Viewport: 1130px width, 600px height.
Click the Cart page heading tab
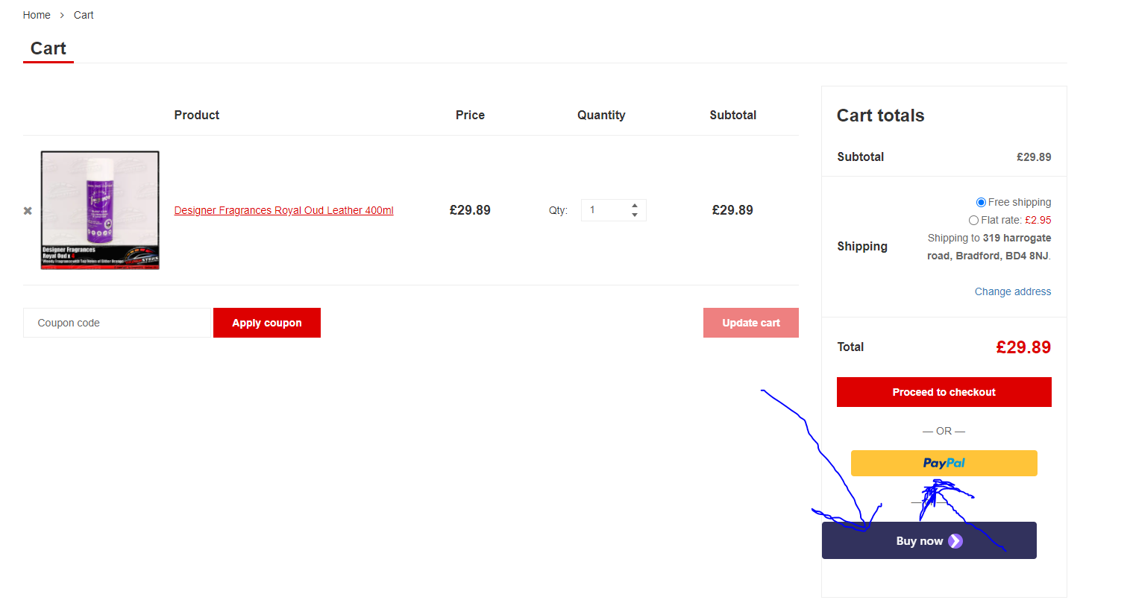(x=48, y=48)
